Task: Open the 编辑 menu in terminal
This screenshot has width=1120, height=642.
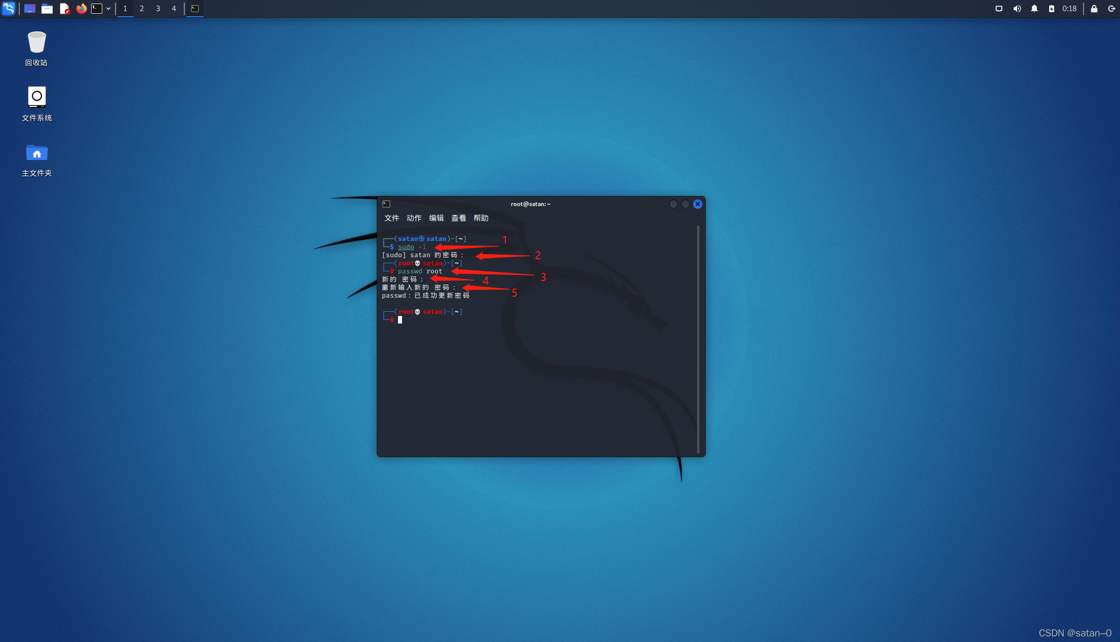Action: 436,218
